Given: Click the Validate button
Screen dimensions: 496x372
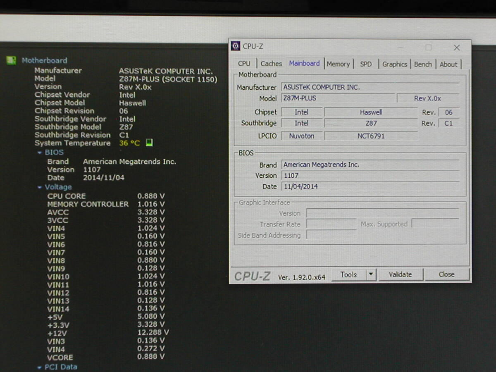Looking at the screenshot, I should pyautogui.click(x=400, y=274).
